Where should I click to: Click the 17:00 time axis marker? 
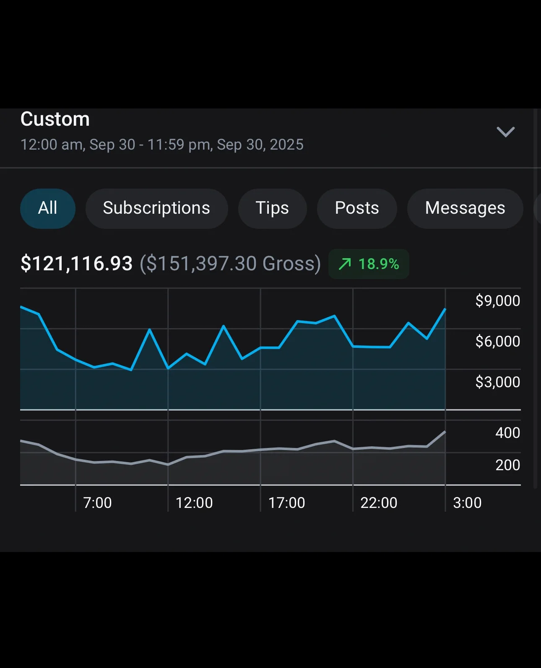click(286, 502)
